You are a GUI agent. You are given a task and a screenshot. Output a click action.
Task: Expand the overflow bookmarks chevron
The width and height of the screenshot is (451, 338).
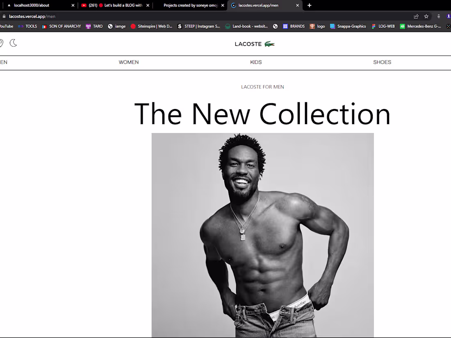(448, 26)
